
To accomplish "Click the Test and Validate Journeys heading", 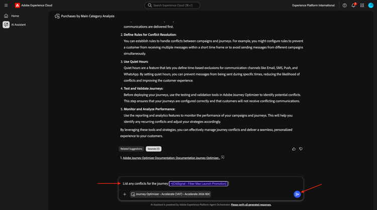I will point(144,89).
